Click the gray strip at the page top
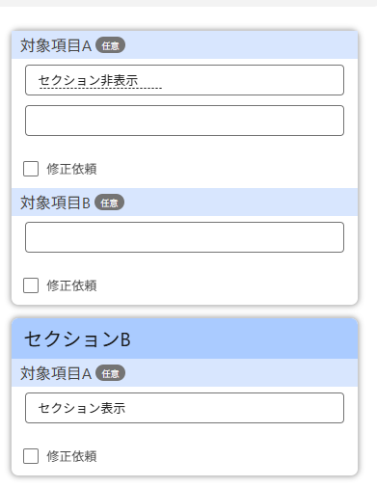The width and height of the screenshot is (377, 487). pyautogui.click(x=188, y=3)
